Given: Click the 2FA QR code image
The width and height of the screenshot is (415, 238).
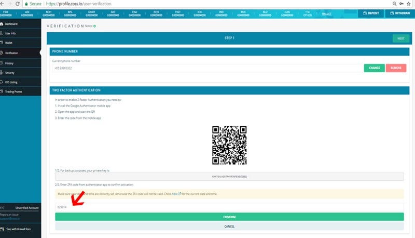Looking at the screenshot, I should coord(229,145).
